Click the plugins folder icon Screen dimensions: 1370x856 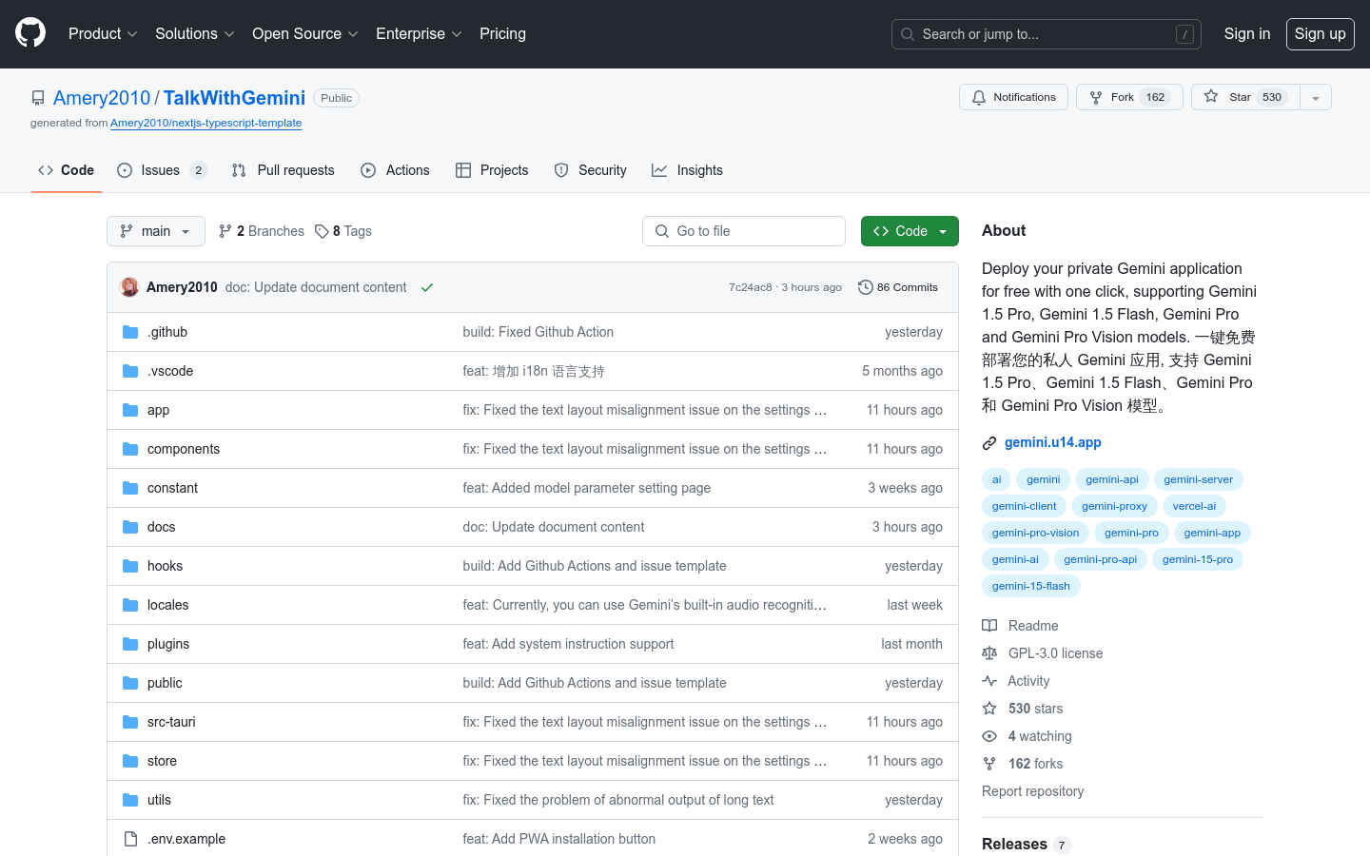coord(130,644)
